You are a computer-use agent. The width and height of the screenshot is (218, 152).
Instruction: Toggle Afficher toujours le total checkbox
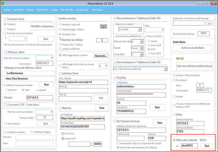(4, 85)
